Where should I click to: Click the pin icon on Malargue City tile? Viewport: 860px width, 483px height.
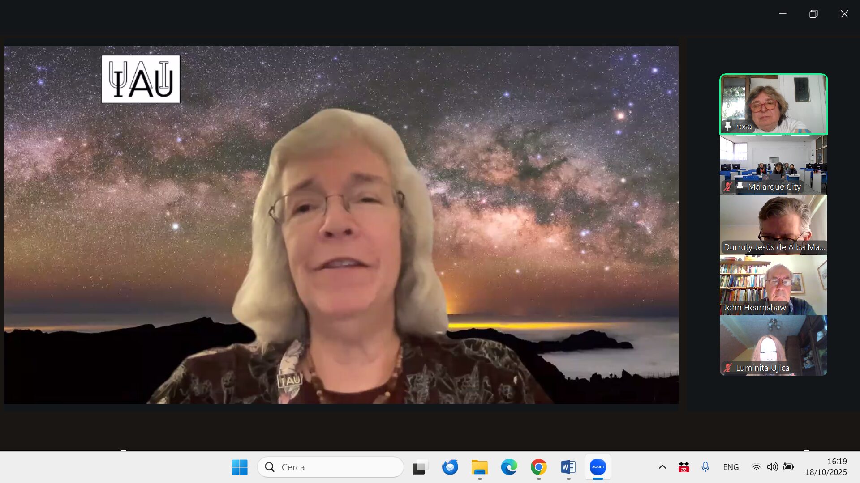click(740, 186)
